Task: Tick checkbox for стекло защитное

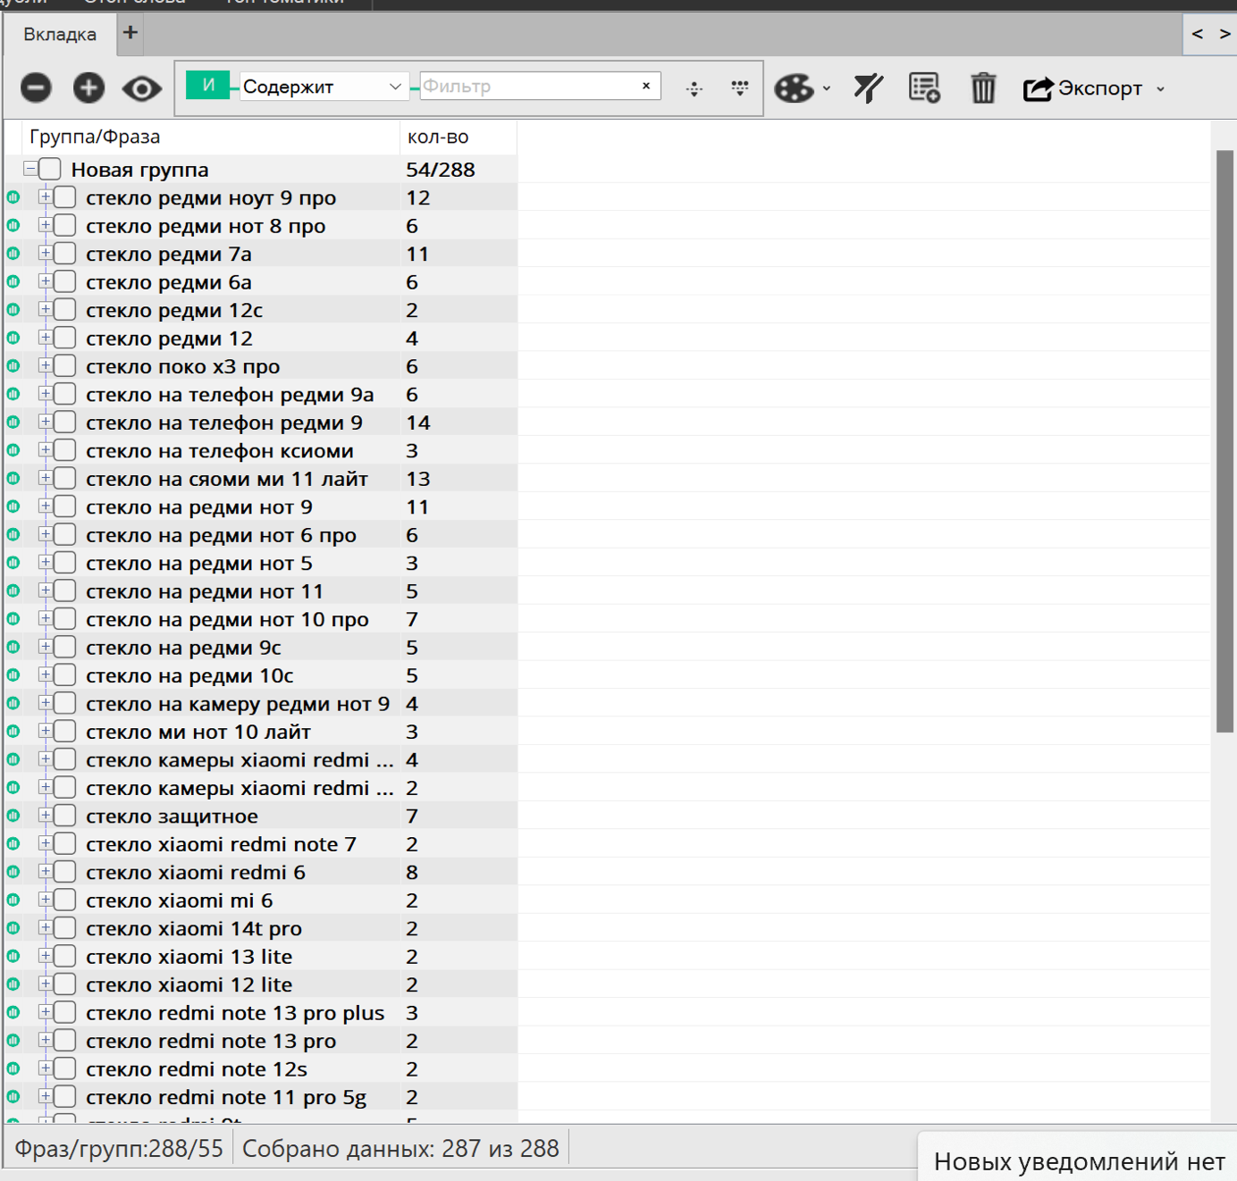Action: [64, 816]
